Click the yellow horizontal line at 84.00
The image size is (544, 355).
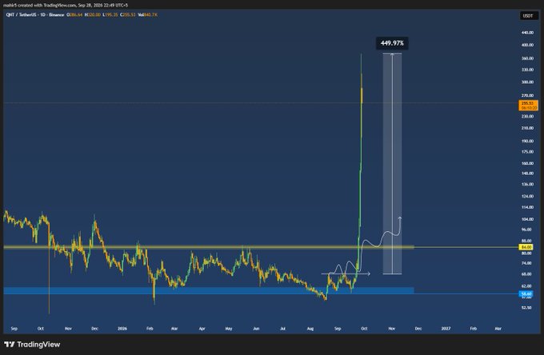(209, 247)
